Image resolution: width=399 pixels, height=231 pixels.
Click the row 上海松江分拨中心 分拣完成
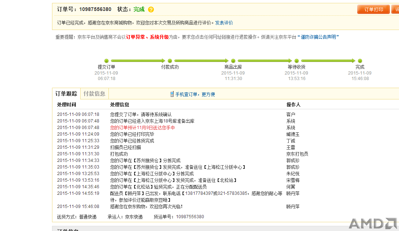point(152,174)
